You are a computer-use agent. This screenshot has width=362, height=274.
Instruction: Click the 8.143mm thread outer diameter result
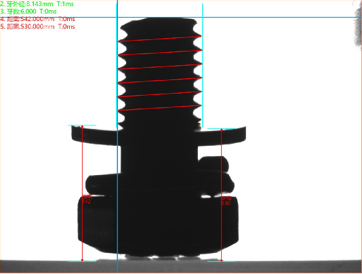pyautogui.click(x=37, y=4)
